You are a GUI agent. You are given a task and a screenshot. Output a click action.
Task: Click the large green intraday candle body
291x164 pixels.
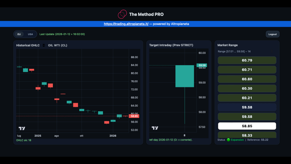coord(185,76)
